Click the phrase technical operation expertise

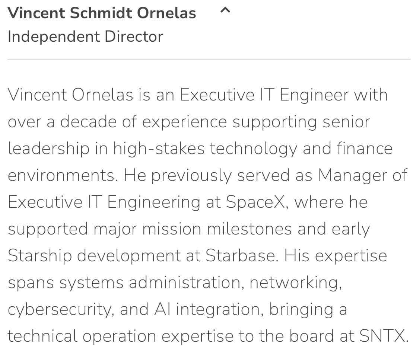[121, 336]
